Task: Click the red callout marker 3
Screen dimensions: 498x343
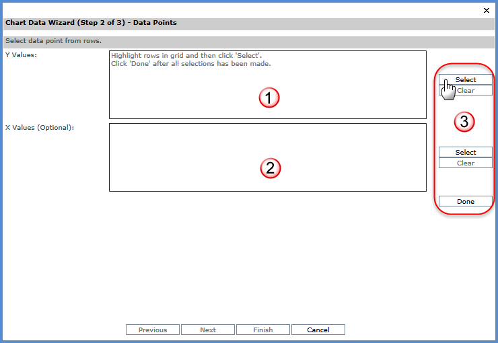Action: [x=464, y=122]
